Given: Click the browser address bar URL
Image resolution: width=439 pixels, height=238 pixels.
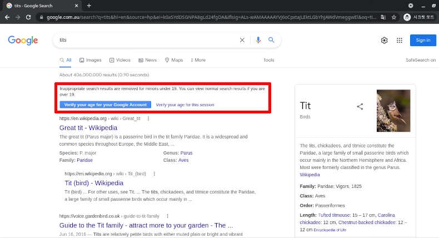Looking at the screenshot, I should pyautogui.click(x=211, y=17).
